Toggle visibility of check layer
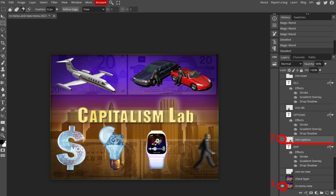This screenshot has width=336, height=196. point(283,179)
